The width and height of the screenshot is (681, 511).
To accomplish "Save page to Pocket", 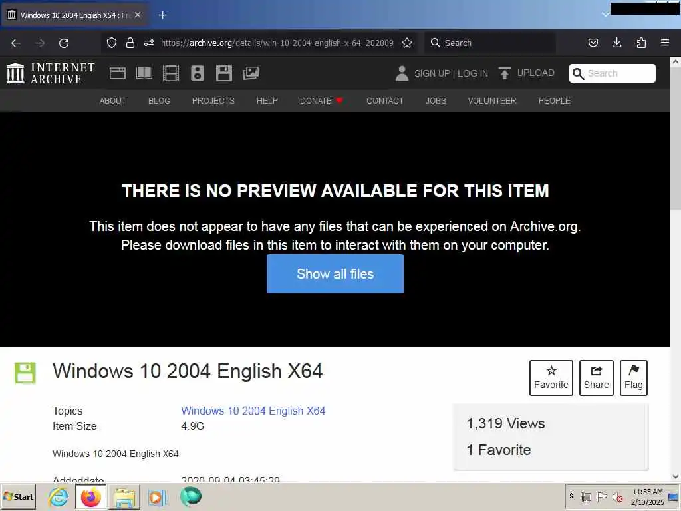I will (593, 43).
